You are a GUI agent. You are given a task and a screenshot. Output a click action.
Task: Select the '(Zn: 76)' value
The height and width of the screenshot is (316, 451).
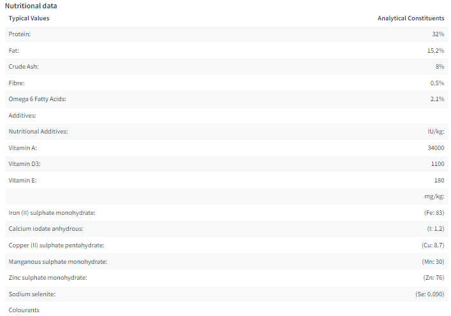(x=434, y=278)
